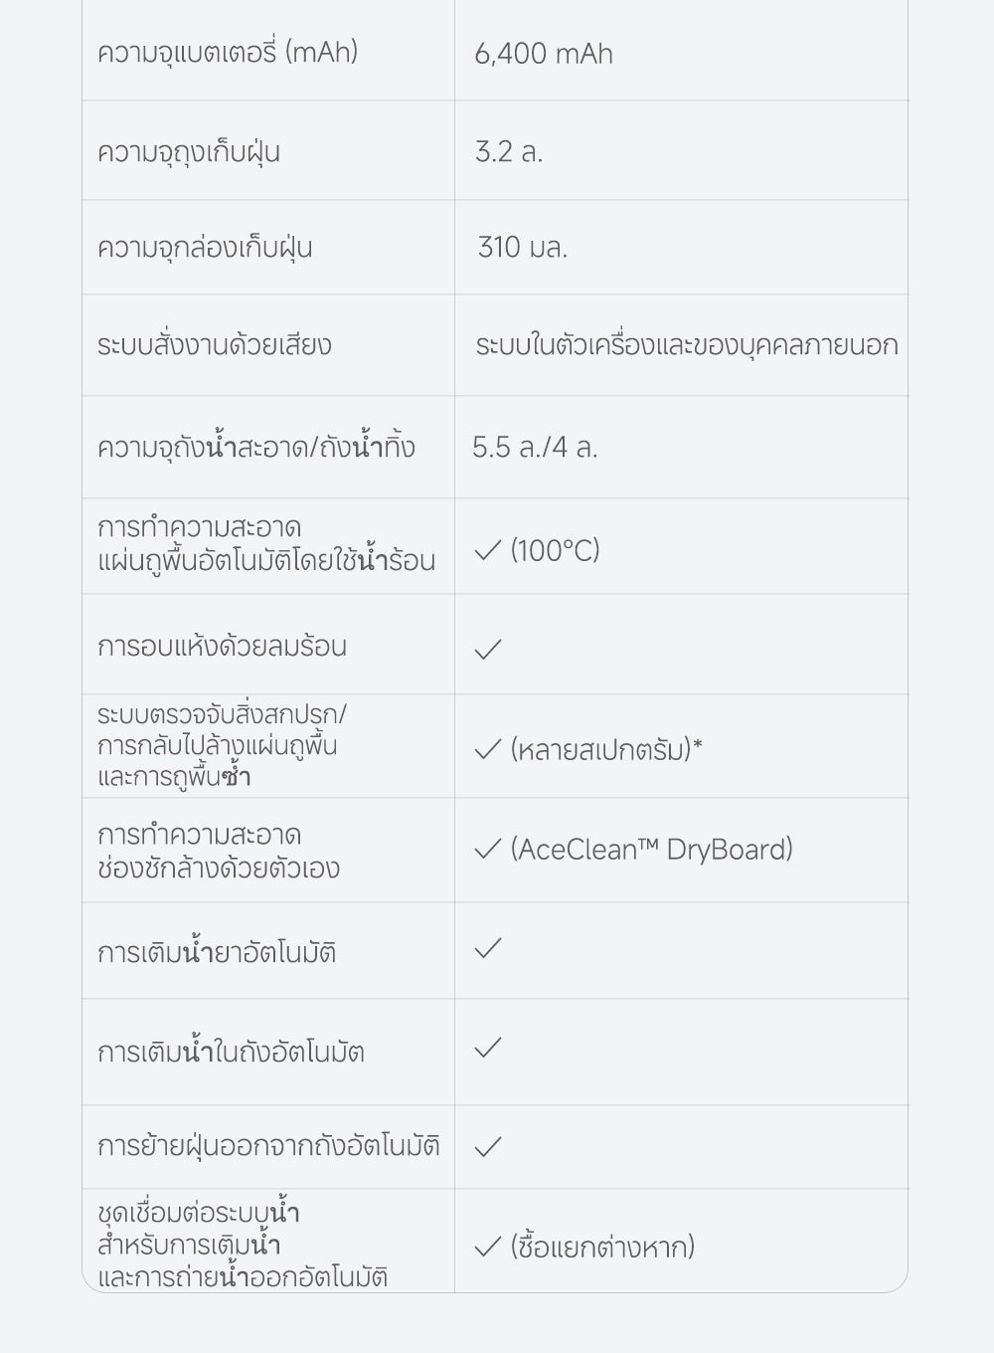
Task: Click the checkmark for การย้ายฝุ่นออกจากถังอัตโนมัติ
Action: (x=488, y=1147)
